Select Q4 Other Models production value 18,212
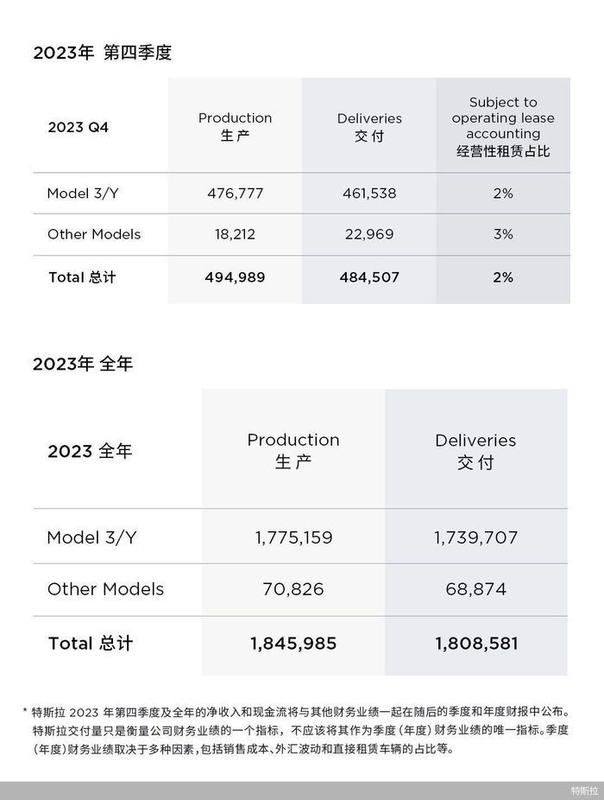Image resolution: width=604 pixels, height=800 pixels. [x=235, y=234]
